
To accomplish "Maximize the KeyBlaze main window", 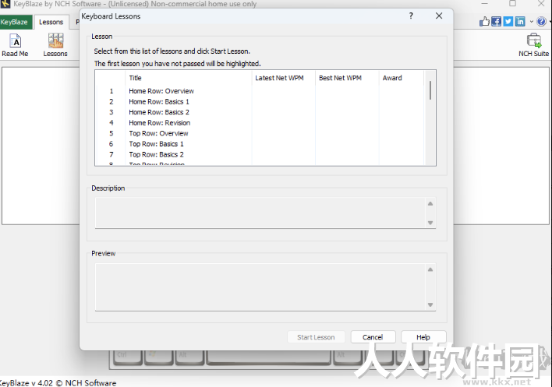I will point(512,4).
